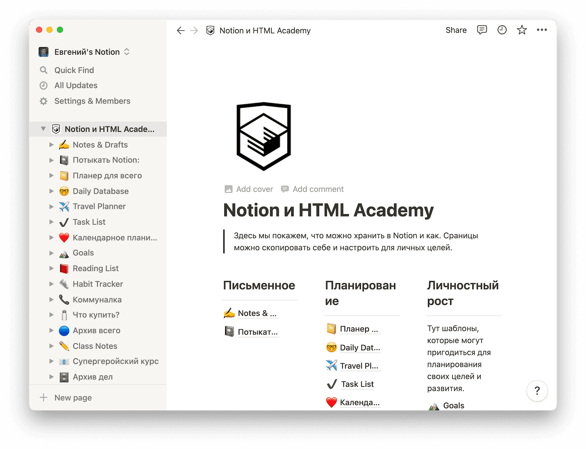Collapse the Notion и HTML Academy tree

click(43, 129)
